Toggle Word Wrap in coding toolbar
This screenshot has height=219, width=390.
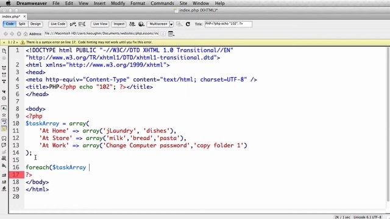click(4, 122)
